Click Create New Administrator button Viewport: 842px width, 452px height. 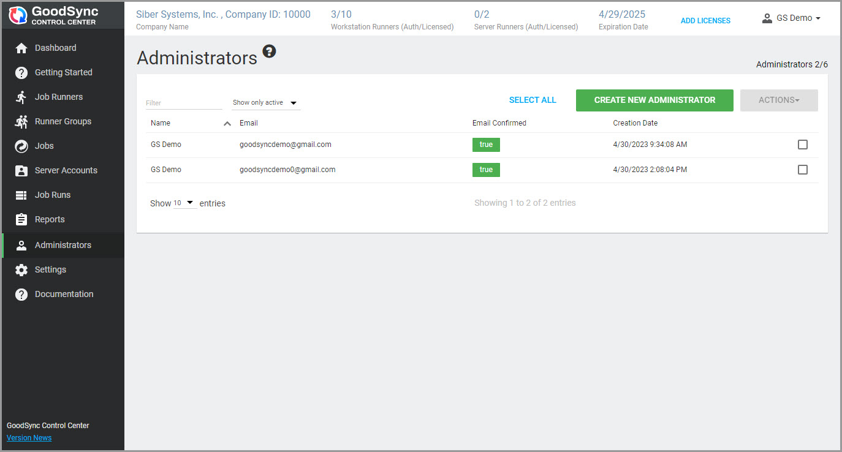pos(654,100)
